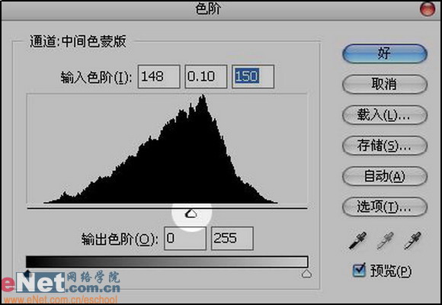This screenshot has height=305, width=442.
Task: Apply 自动 auto levels
Action: [x=385, y=176]
